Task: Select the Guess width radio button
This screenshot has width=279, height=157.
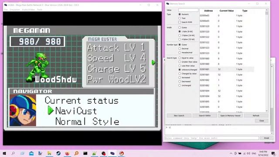Action: [180, 27]
